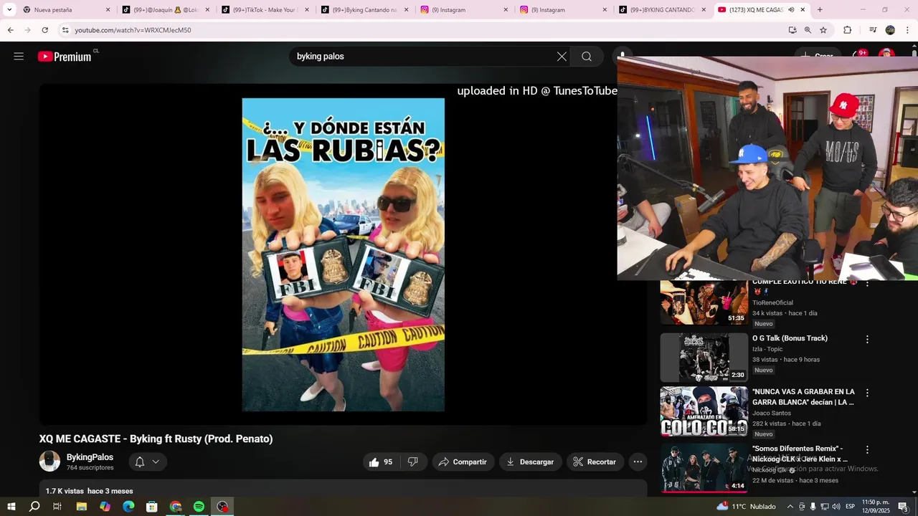Switch to the first Instagram tab
Image resolution: width=918 pixels, height=516 pixels.
(465, 10)
